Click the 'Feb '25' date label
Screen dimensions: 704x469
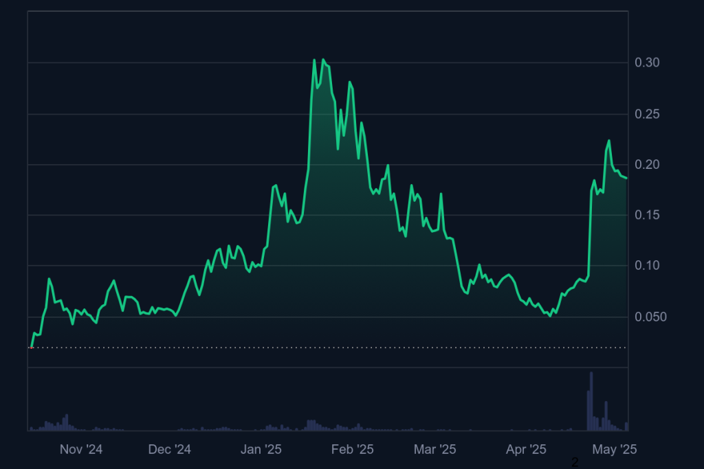353,449
